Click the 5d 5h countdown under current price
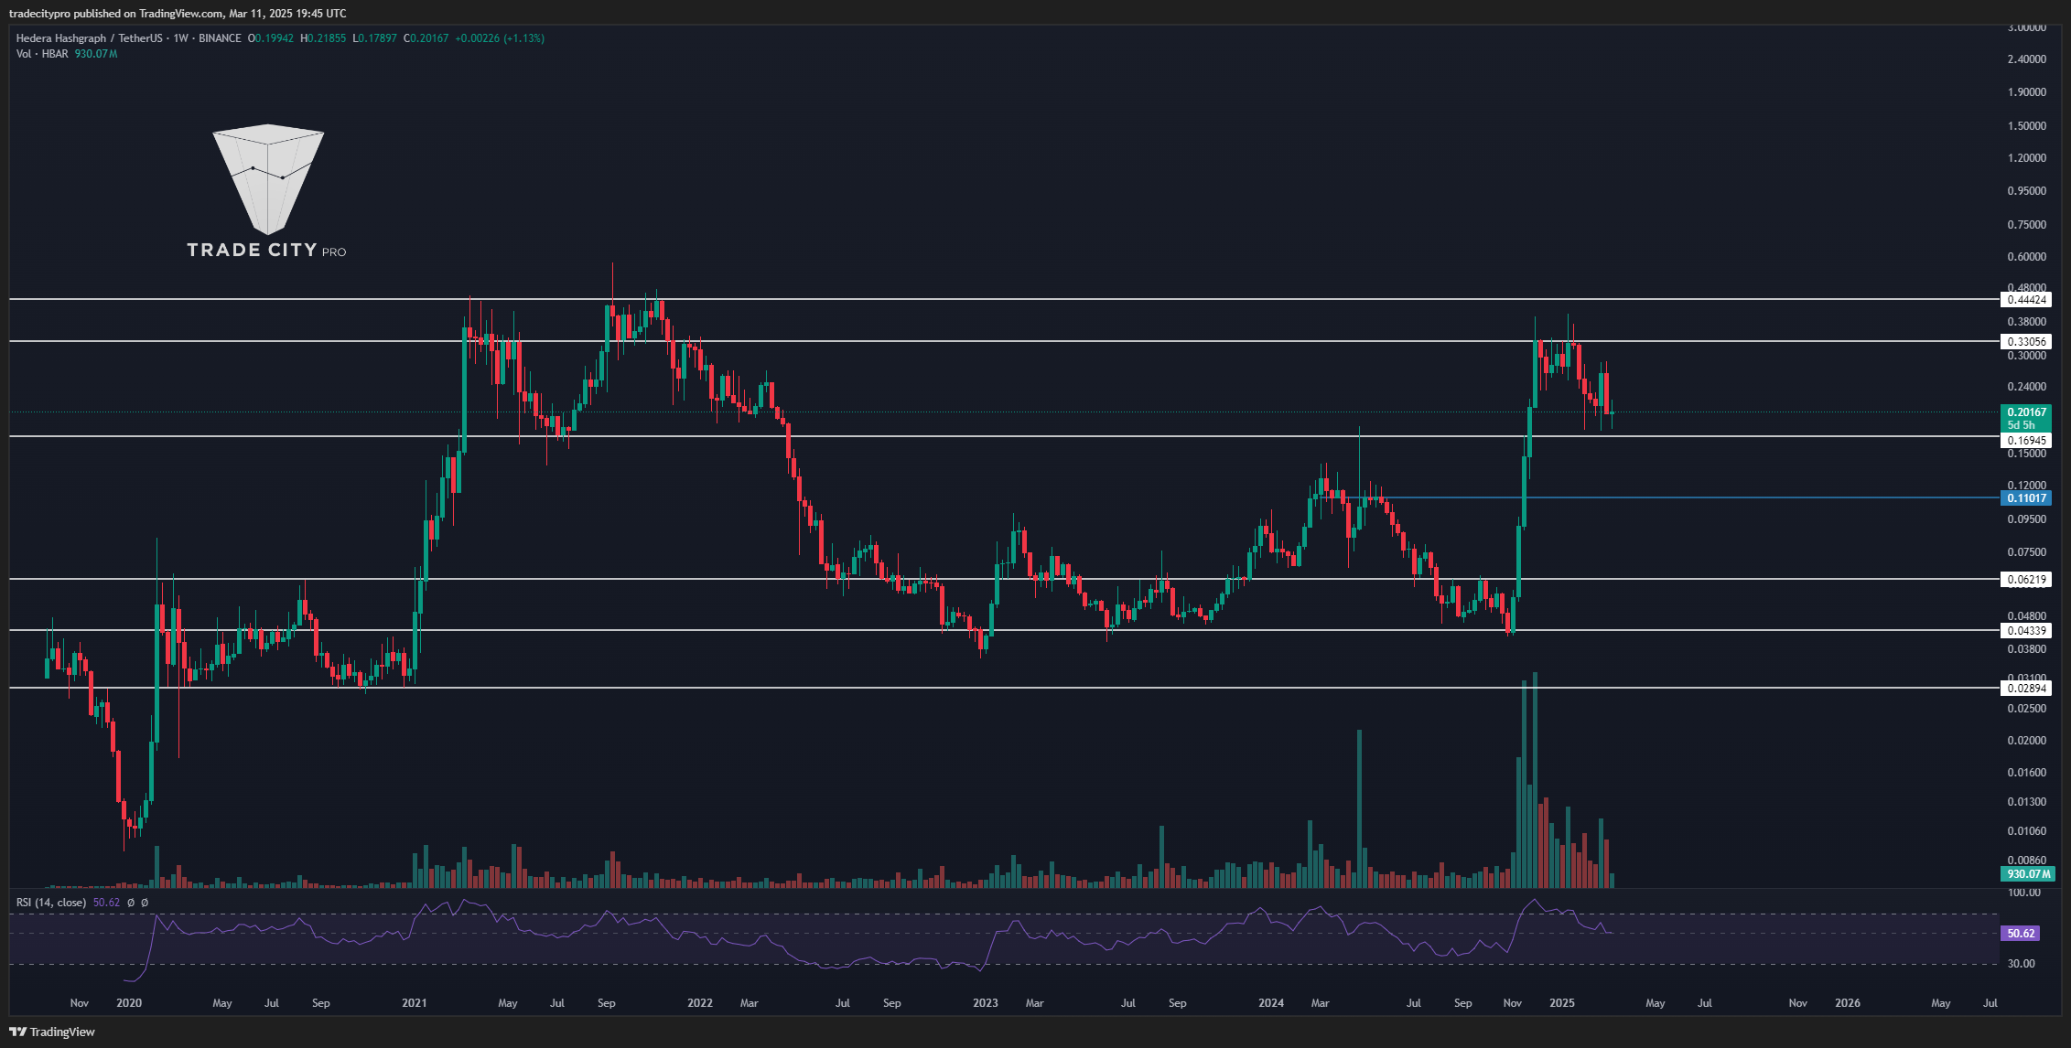 pos(2021,425)
